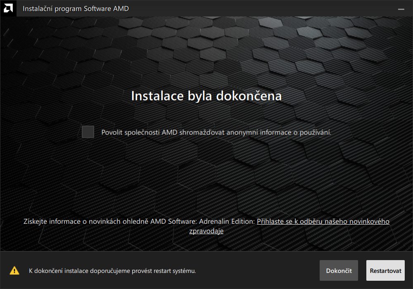Minimize the AMD installer window
The image size is (413, 289).
pyautogui.click(x=400, y=8)
